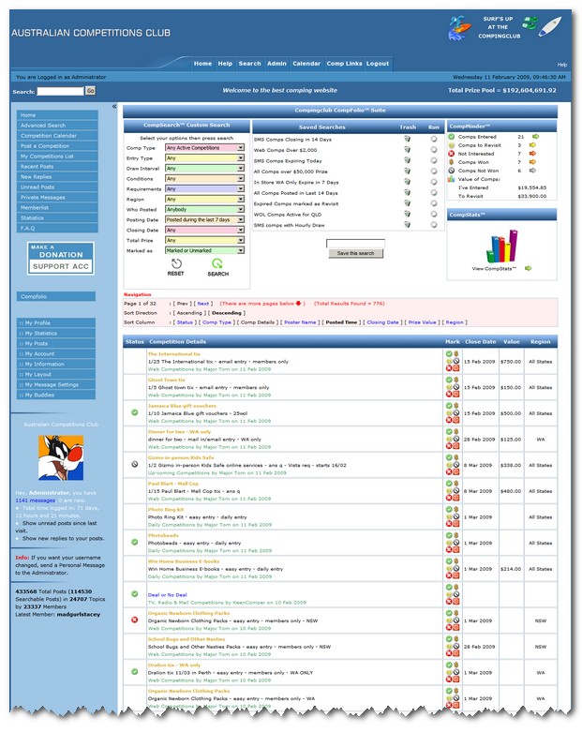Trash 'All Comps over $50,000 Prize' search
The width and height of the screenshot is (582, 732).
pyautogui.click(x=408, y=171)
